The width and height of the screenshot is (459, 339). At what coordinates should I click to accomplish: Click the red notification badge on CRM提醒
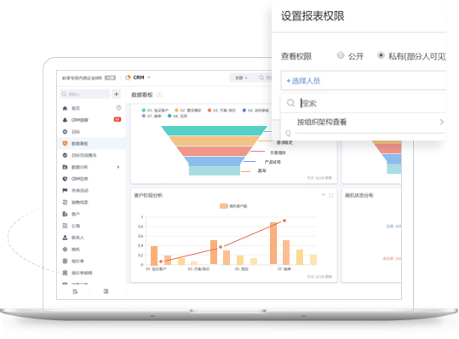118,119
